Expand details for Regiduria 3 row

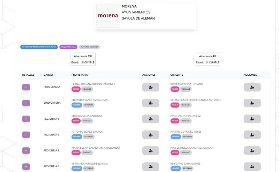26,150
